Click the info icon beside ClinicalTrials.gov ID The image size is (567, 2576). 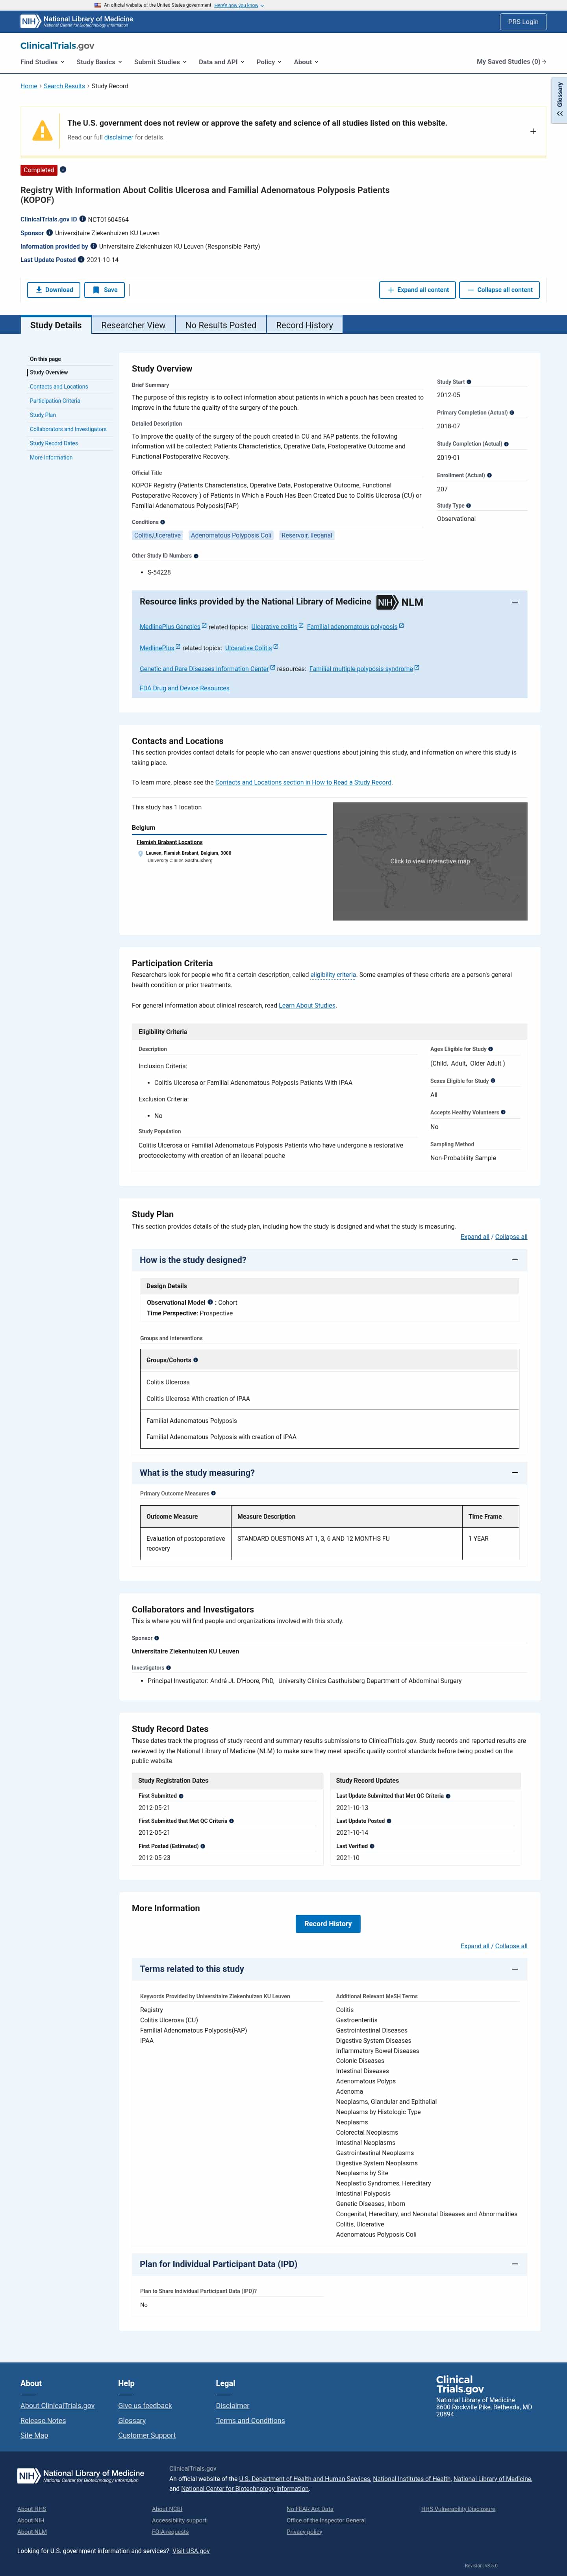tap(82, 219)
